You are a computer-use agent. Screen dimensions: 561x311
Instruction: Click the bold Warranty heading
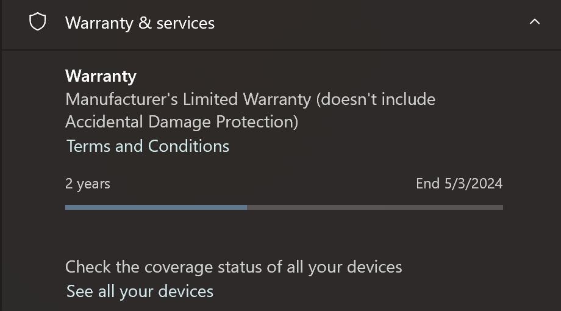(x=101, y=76)
